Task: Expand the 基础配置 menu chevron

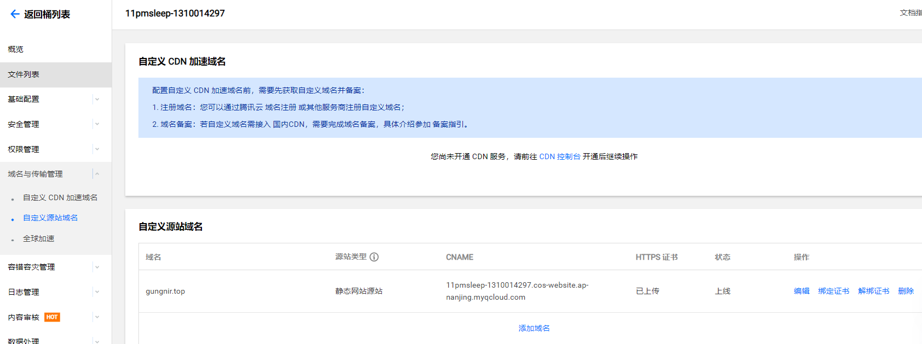Action: click(x=97, y=100)
